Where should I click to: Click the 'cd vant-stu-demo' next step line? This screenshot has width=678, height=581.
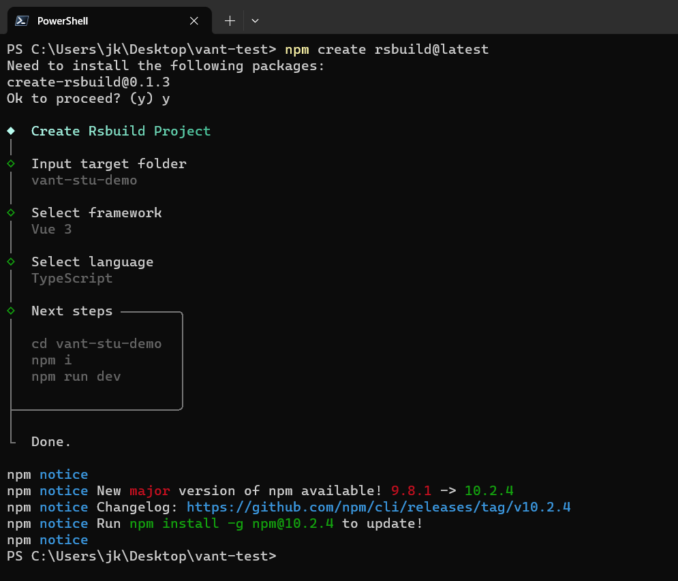[96, 344]
